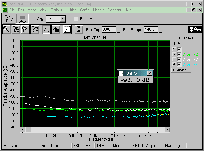Set overlay slot 2

tap(174, 54)
